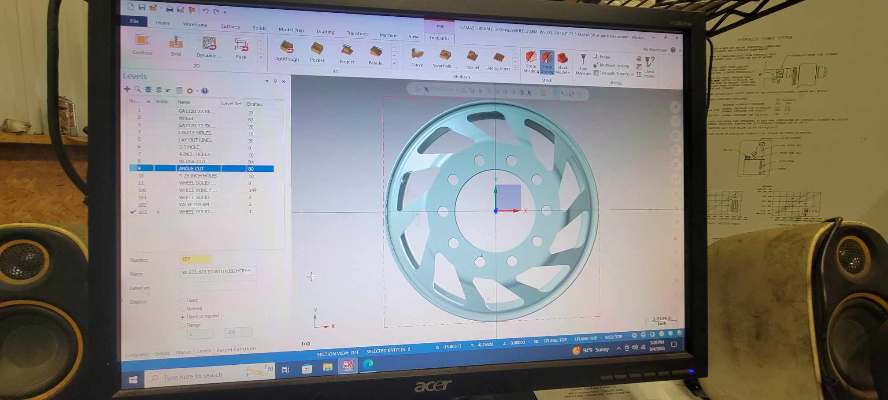This screenshot has width=888, height=400.
Task: Choose the Project 3D toolpath
Action: point(347,54)
